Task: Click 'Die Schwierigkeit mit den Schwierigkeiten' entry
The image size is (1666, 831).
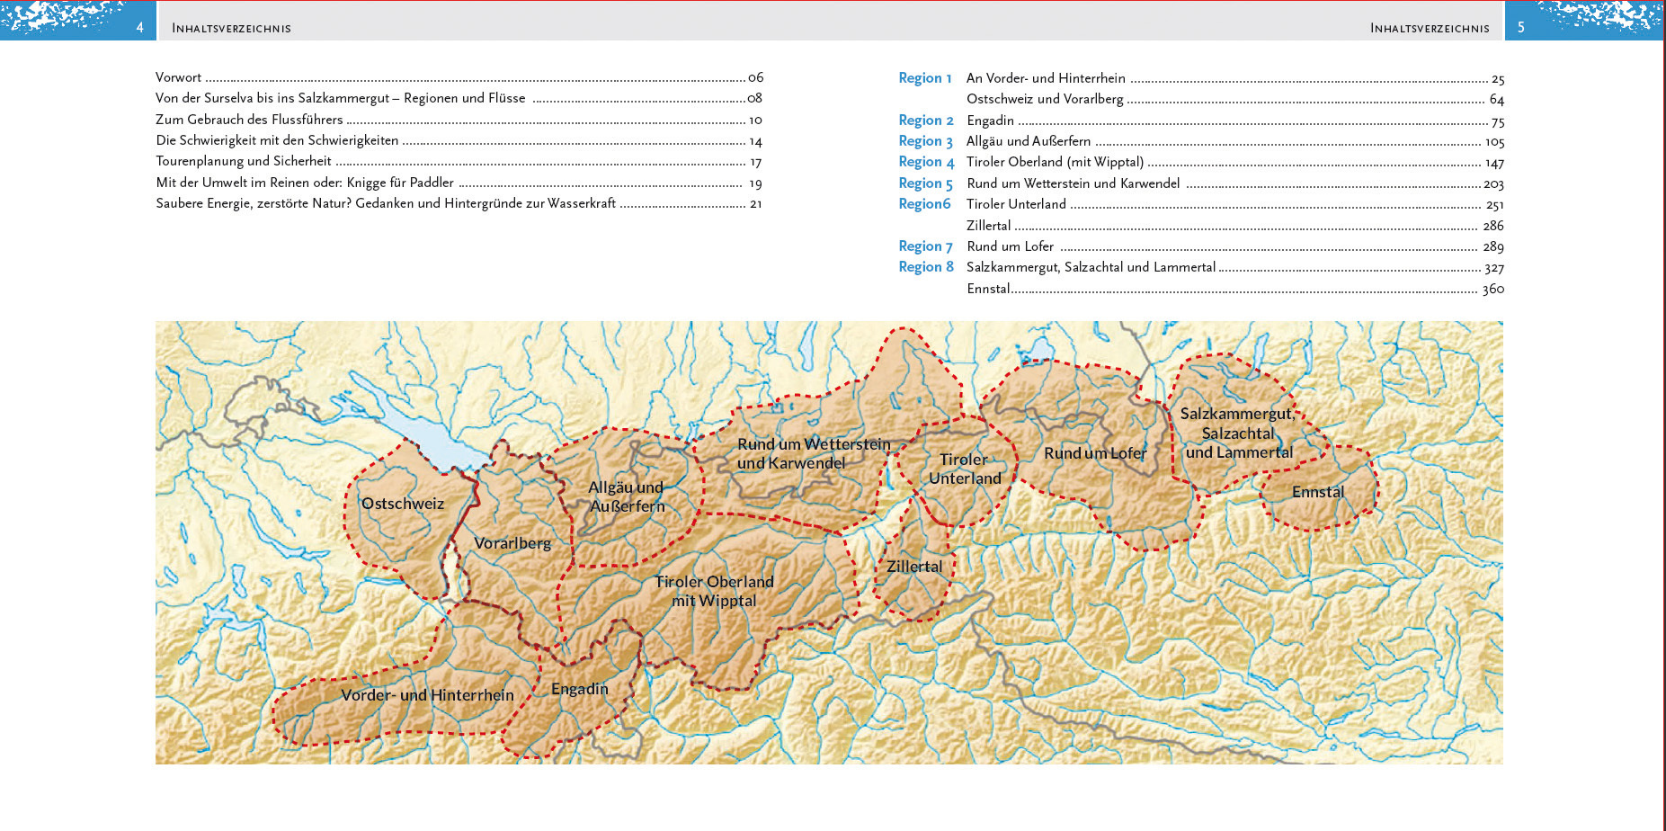Action: [277, 140]
